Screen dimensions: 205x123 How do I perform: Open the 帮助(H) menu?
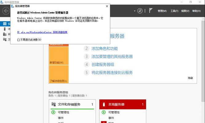tap(196, 11)
